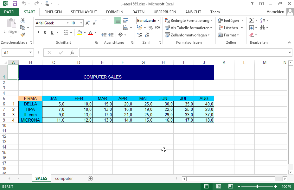Click the Redo arrow icon
The width and height of the screenshot is (294, 190).
(36, 3)
